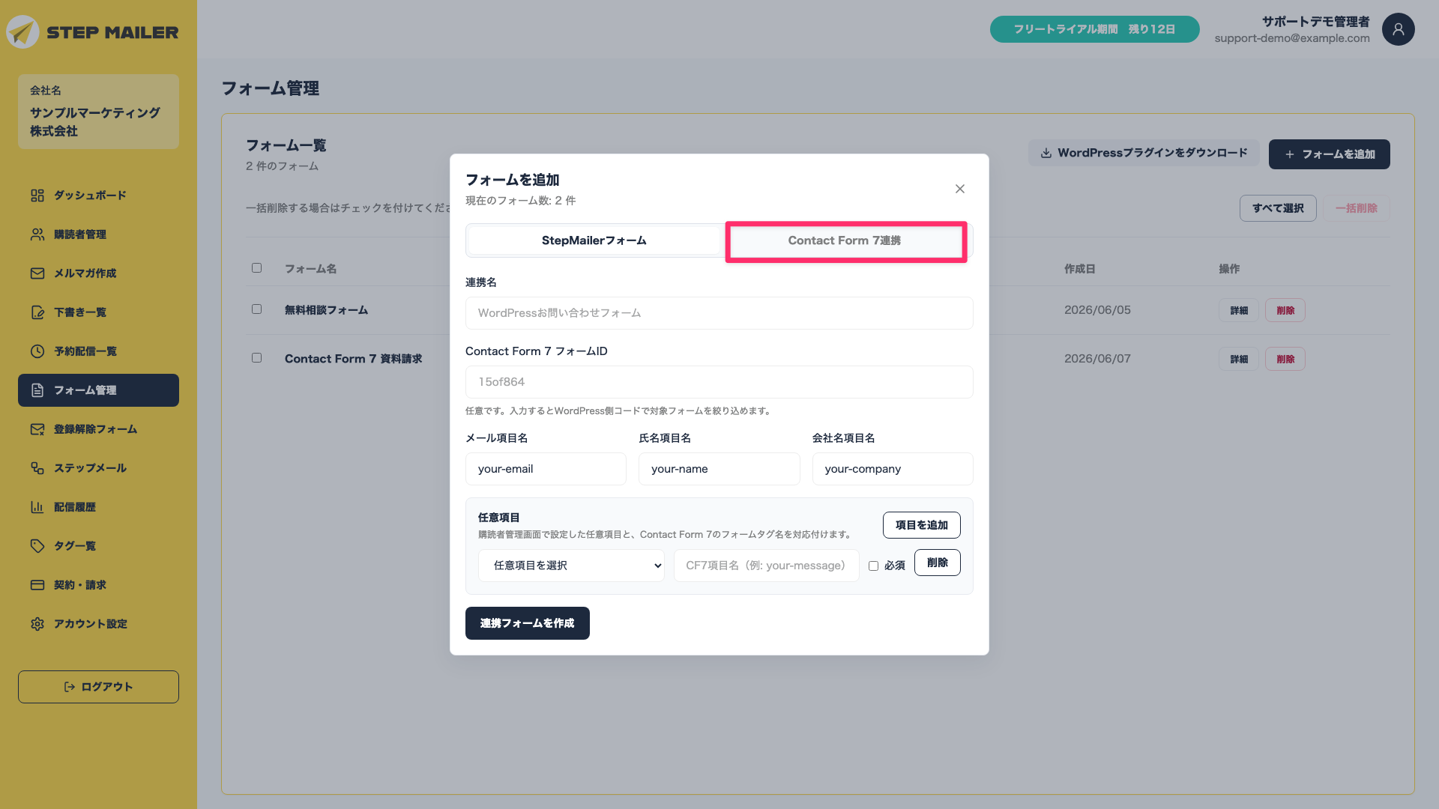Click the フォームを追加 button
The width and height of the screenshot is (1439, 809).
point(1330,154)
